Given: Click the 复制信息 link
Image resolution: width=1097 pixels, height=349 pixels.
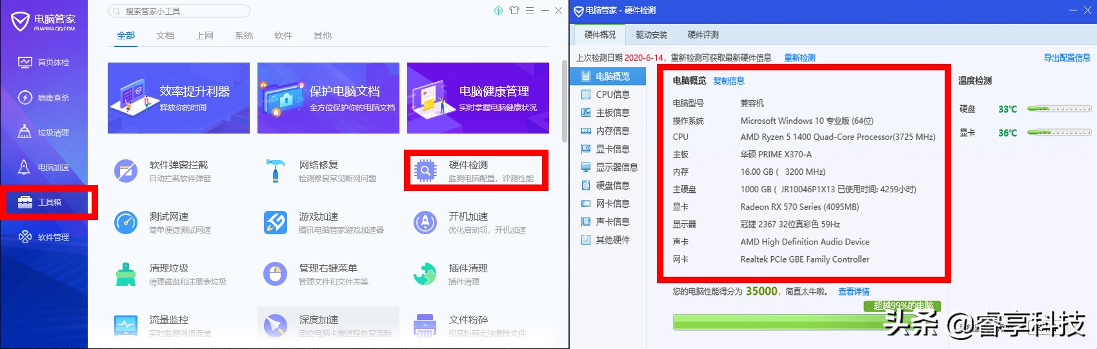Looking at the screenshot, I should pyautogui.click(x=729, y=81).
